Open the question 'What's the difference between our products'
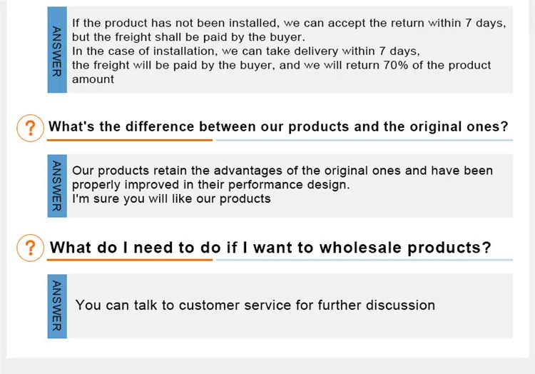Viewport: 535px width, 374px height. [278, 126]
